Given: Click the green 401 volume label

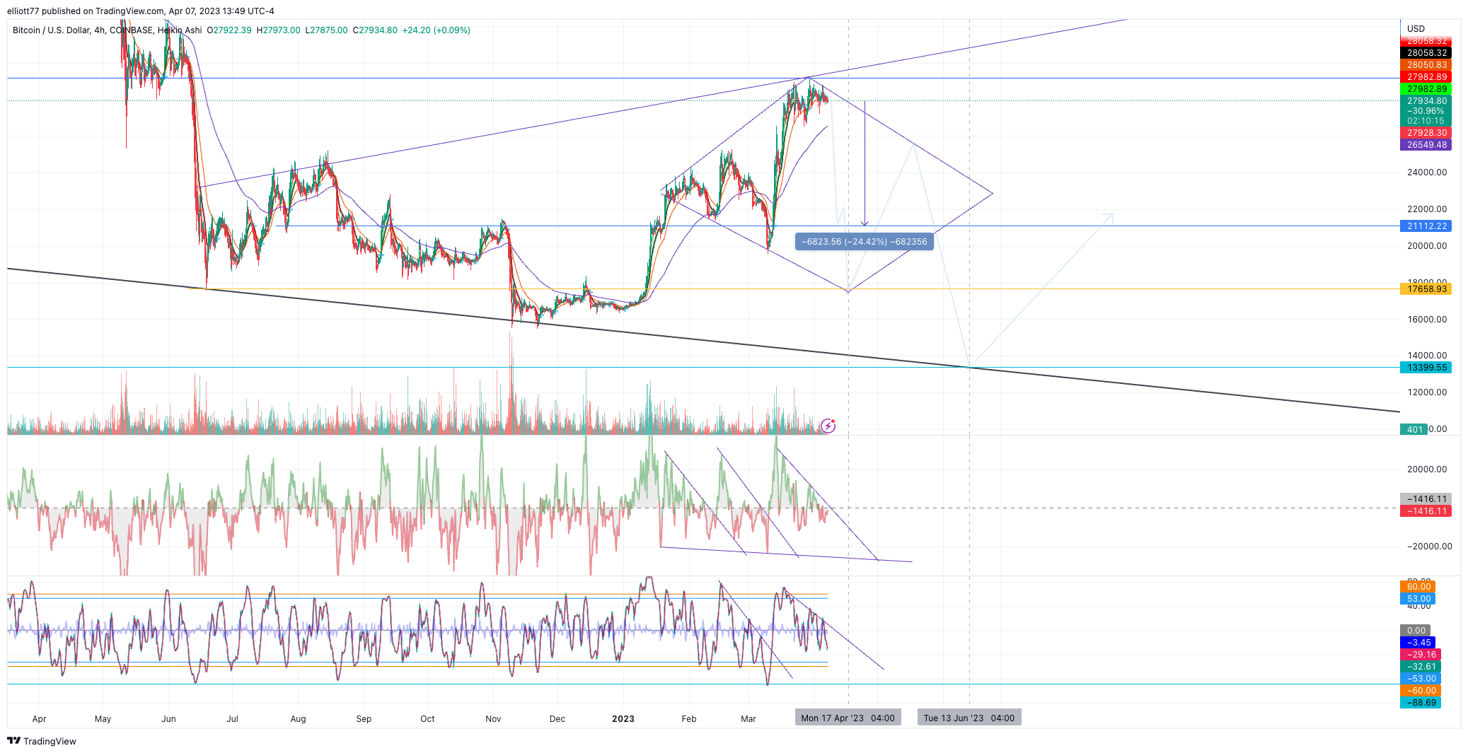Looking at the screenshot, I should click(x=1414, y=429).
